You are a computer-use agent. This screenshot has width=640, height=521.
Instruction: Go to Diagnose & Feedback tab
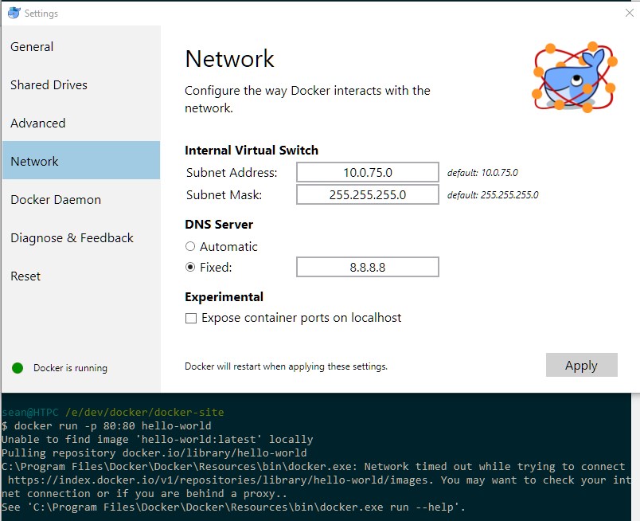click(x=81, y=238)
